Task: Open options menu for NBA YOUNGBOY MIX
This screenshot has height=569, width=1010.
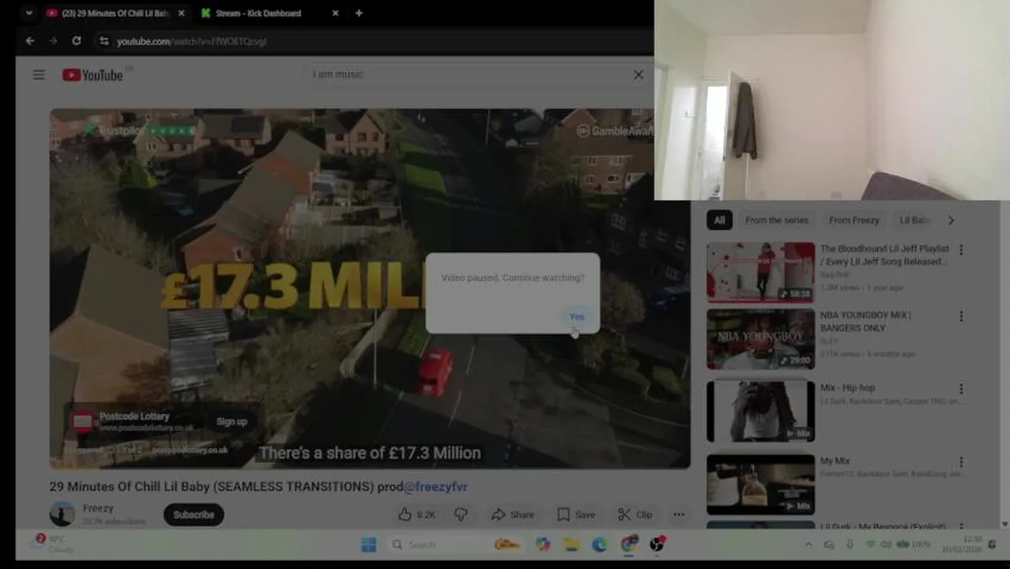Action: coord(961,316)
